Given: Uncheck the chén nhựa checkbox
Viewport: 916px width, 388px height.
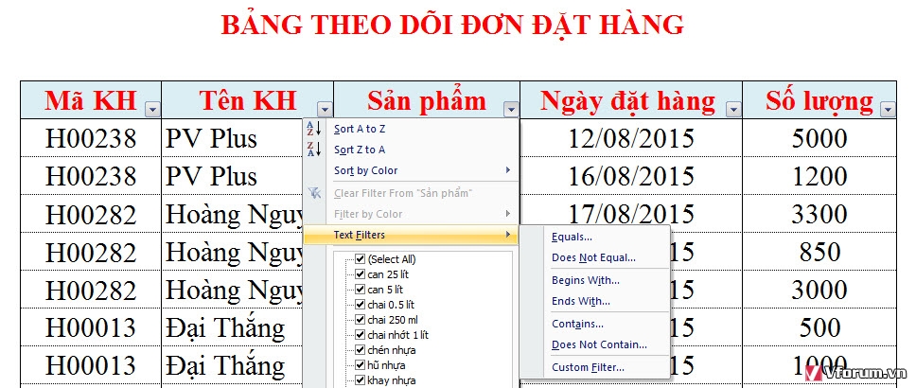Looking at the screenshot, I should pos(360,350).
